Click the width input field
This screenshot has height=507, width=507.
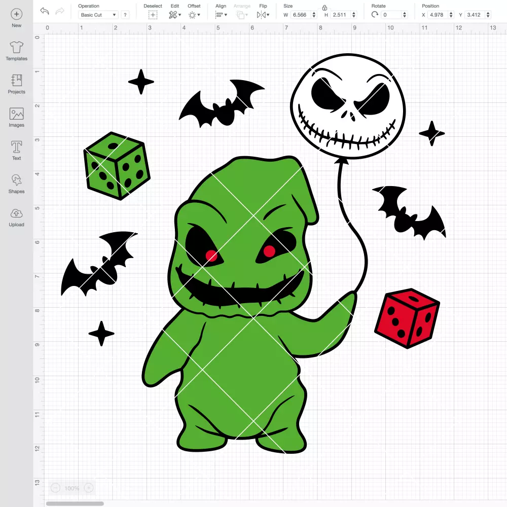[x=301, y=15]
